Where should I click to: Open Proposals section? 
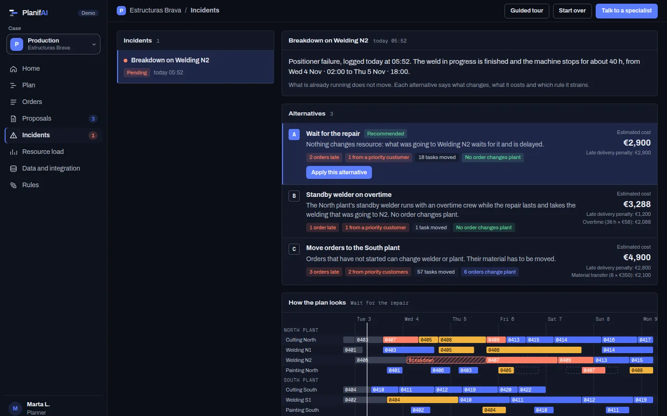(53, 118)
